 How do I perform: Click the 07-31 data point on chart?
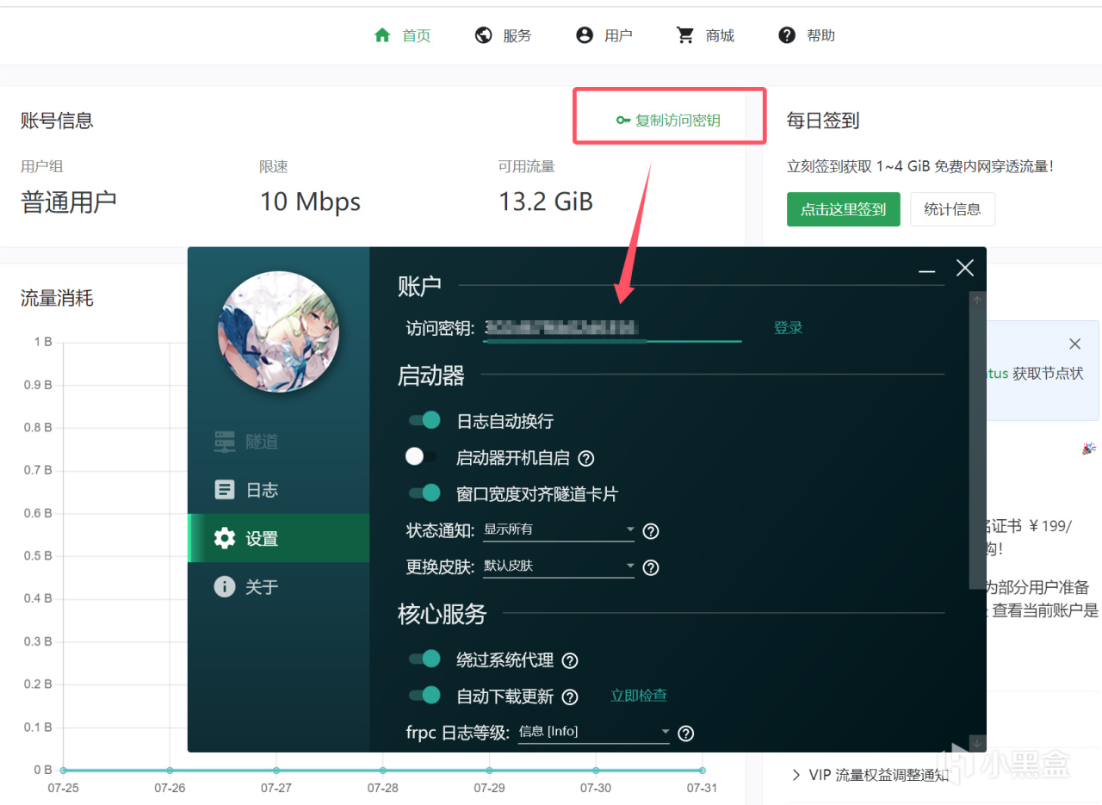pyautogui.click(x=703, y=771)
